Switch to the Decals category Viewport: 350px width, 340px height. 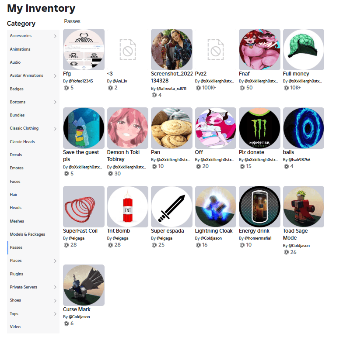point(33,155)
